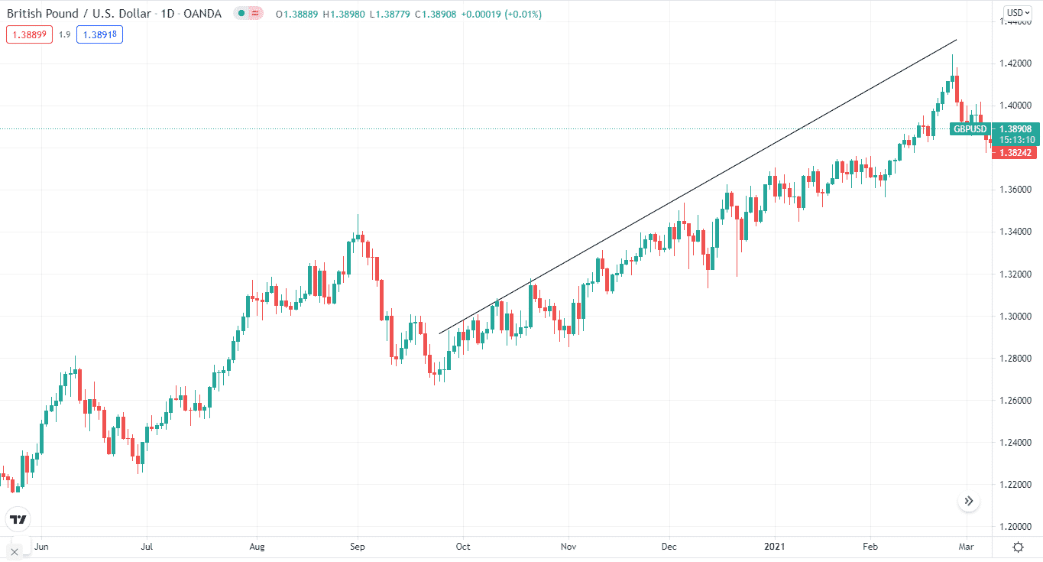Click the blue buy price 1.38918 button
This screenshot has width=1043, height=562.
pos(99,34)
